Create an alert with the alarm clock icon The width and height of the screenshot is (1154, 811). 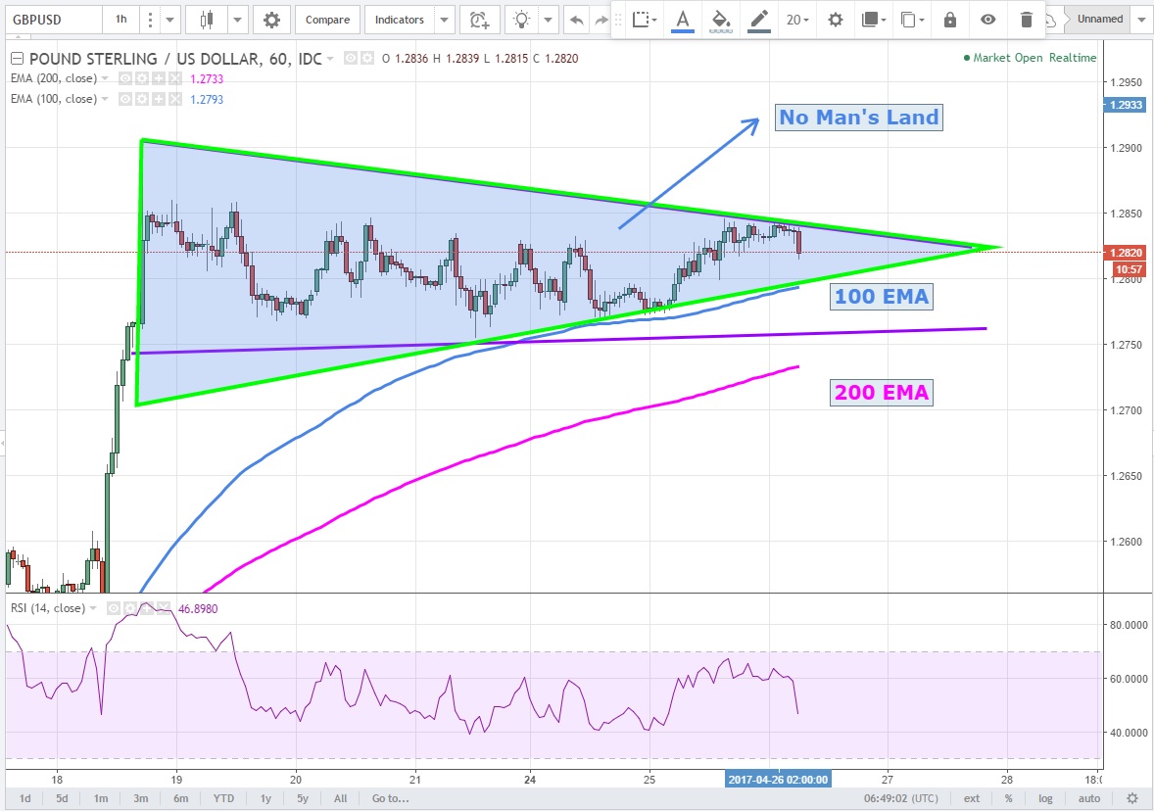(x=478, y=20)
